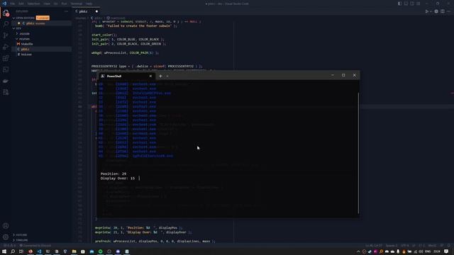Viewport: 454px width, 255px height.
Task: Open Task View on taskbar
Action: pyautogui.click(x=21, y=251)
